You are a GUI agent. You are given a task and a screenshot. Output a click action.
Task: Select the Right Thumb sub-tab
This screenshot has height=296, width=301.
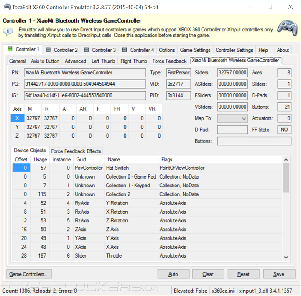click(x=134, y=61)
